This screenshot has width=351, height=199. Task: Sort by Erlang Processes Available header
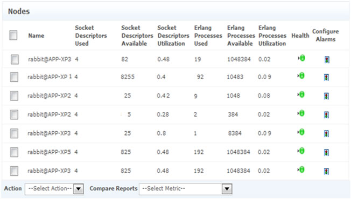point(241,35)
